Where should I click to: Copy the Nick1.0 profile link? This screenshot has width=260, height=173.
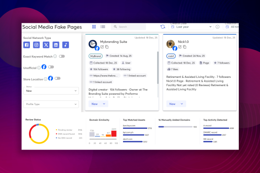(x=185, y=47)
